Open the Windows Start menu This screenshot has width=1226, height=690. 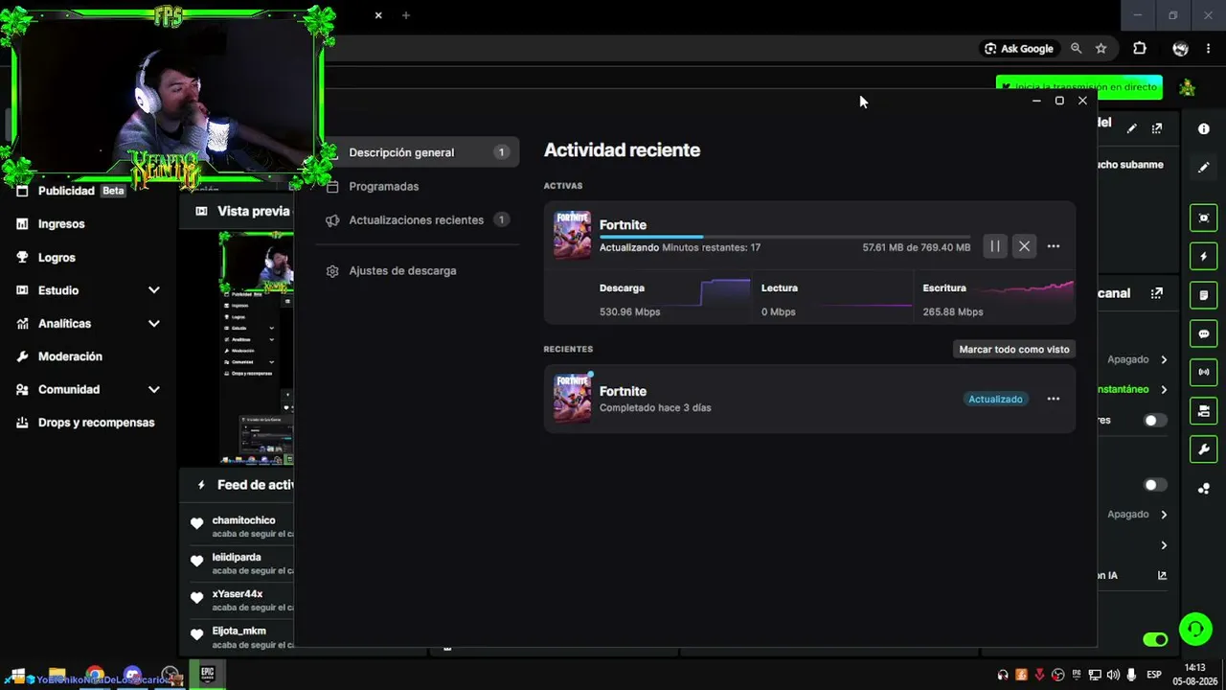click(16, 676)
